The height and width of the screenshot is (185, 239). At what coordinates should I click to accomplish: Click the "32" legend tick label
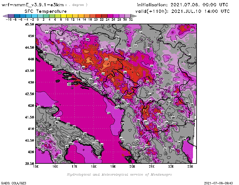click(131, 19)
